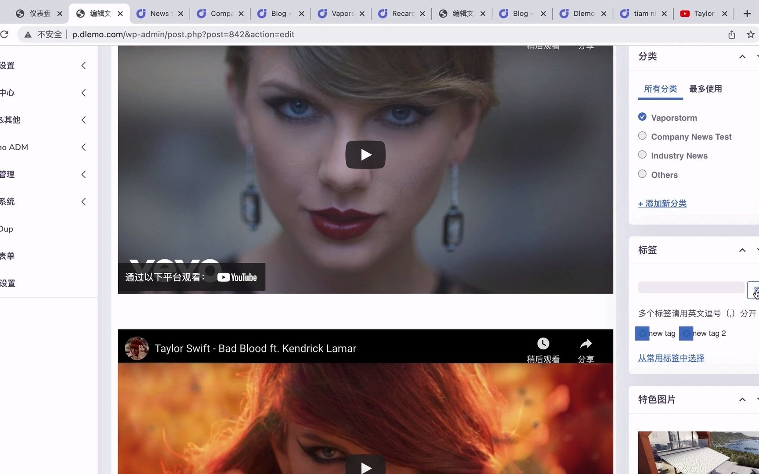The width and height of the screenshot is (759, 474).
Task: Open the 表单 sidebar item
Action: [7, 256]
